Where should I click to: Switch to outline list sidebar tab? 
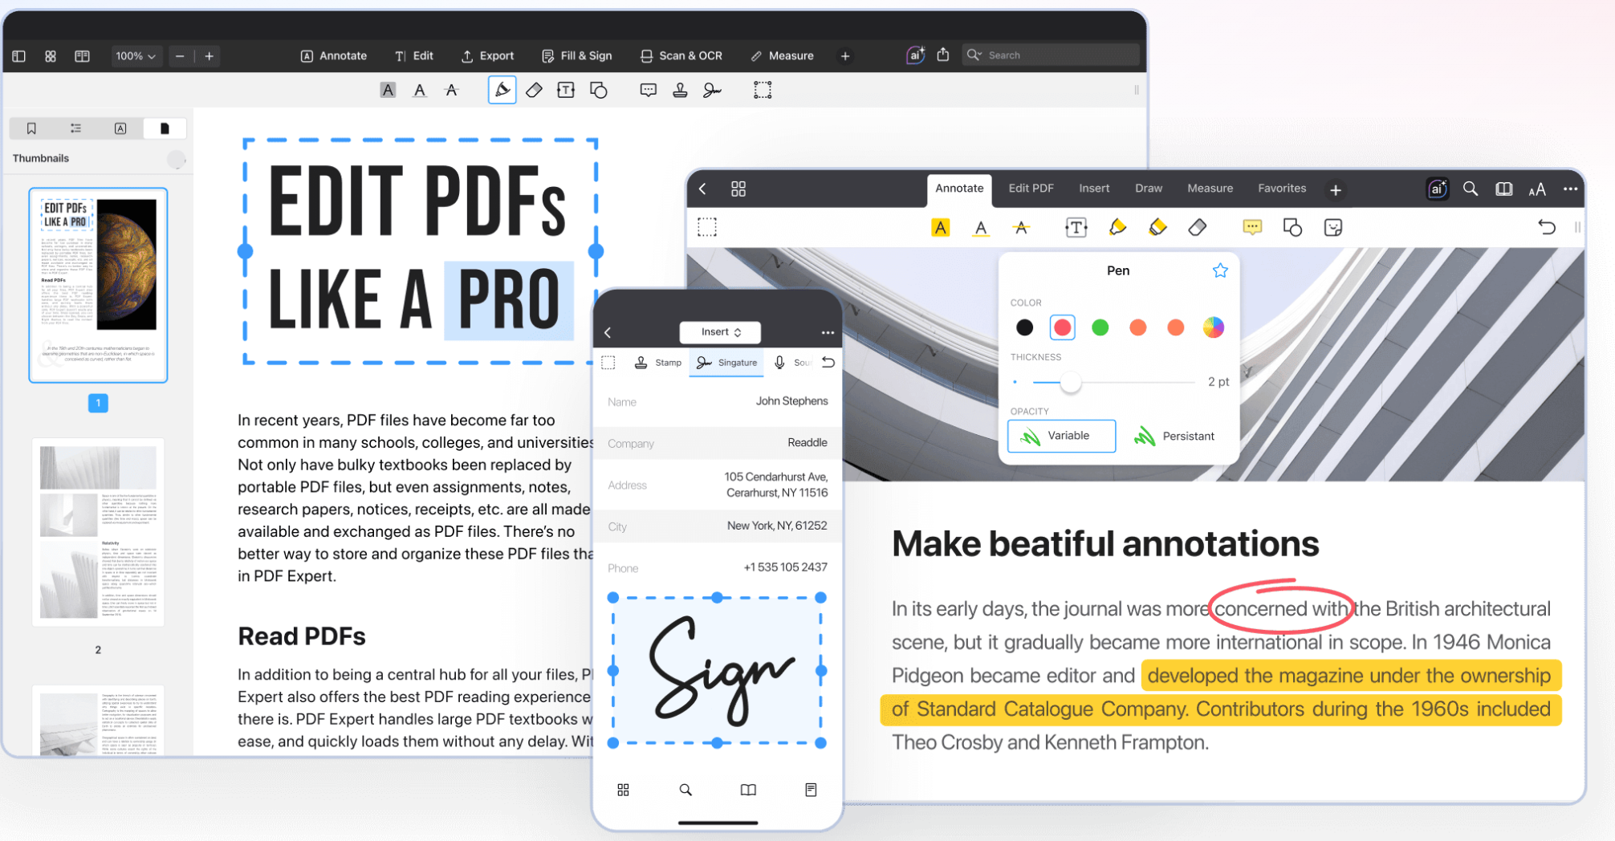point(76,128)
